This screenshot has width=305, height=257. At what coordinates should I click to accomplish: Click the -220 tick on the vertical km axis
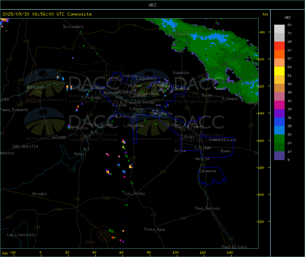click(x=261, y=222)
